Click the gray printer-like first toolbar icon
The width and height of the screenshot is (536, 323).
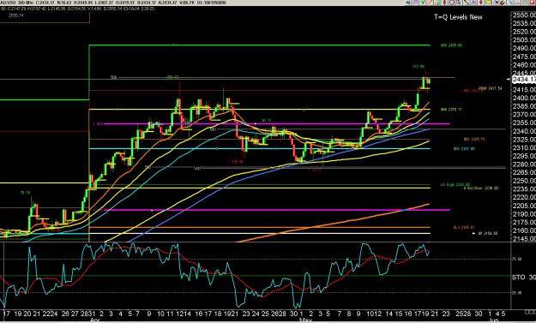(x=408, y=2)
